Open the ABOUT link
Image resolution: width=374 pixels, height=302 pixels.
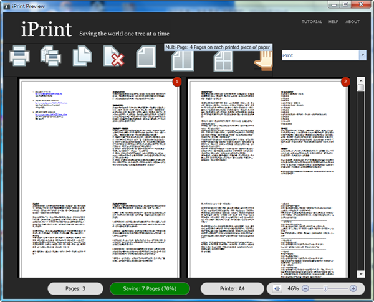352,22
